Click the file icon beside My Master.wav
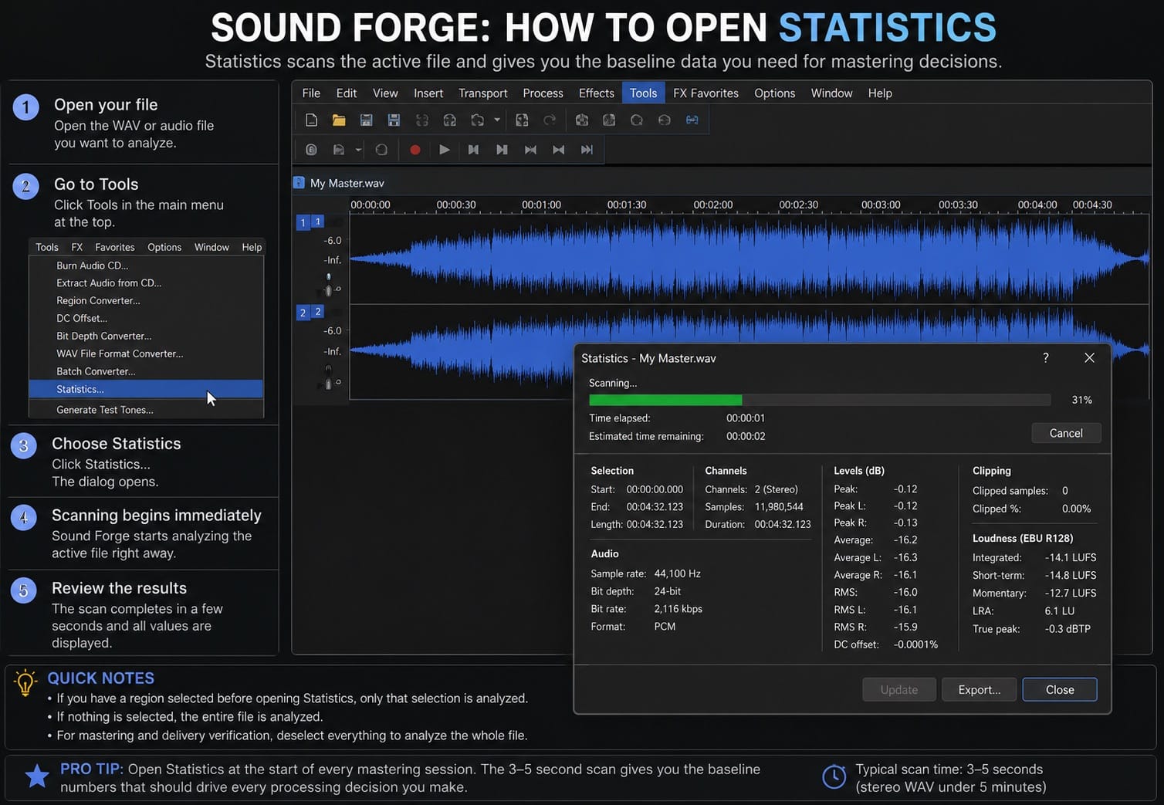 pyautogui.click(x=299, y=183)
